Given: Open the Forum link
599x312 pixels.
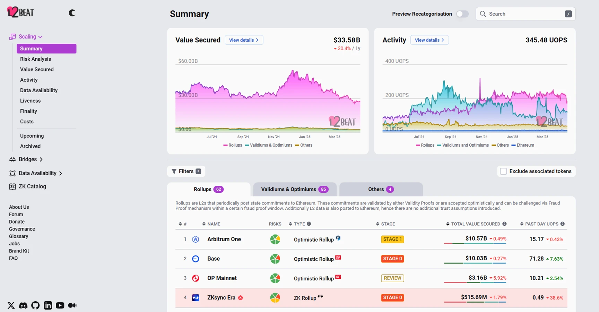Looking at the screenshot, I should click(16, 214).
